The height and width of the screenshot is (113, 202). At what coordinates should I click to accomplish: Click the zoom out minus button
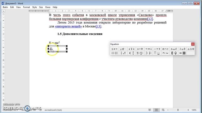168,110
